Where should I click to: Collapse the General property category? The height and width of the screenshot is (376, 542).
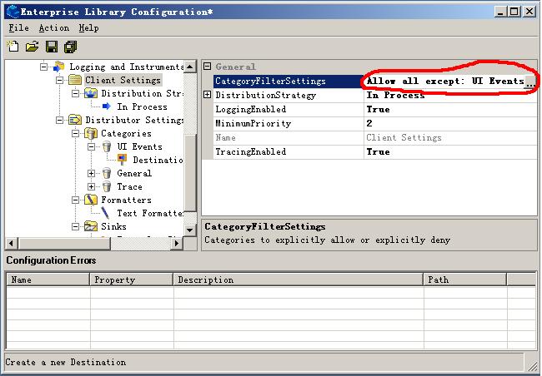(207, 67)
